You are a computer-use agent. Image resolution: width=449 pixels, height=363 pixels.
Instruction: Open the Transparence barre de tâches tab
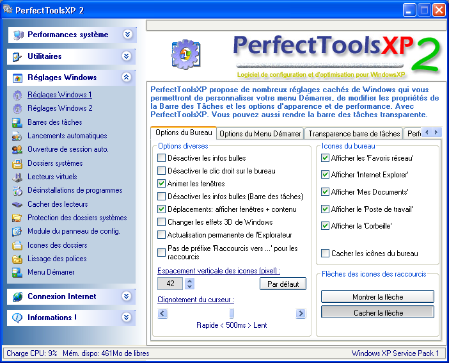[x=354, y=134]
